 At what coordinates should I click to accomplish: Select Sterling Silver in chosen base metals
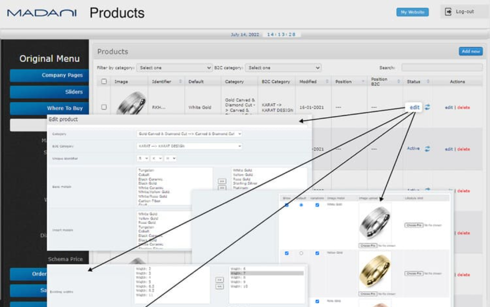point(245,183)
